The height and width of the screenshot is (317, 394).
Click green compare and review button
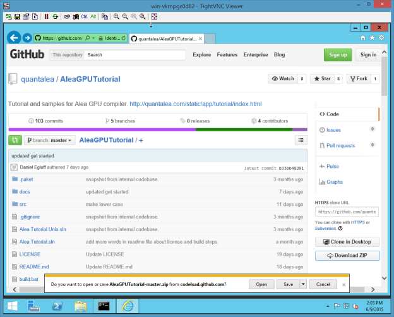tap(15, 140)
